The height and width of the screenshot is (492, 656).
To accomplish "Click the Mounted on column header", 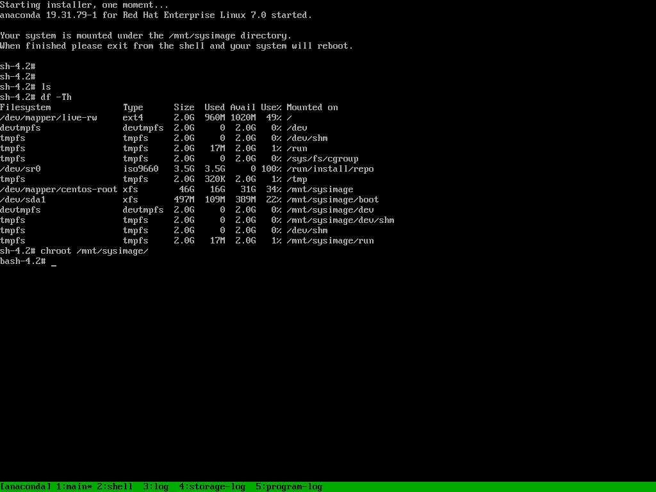I will click(x=312, y=108).
